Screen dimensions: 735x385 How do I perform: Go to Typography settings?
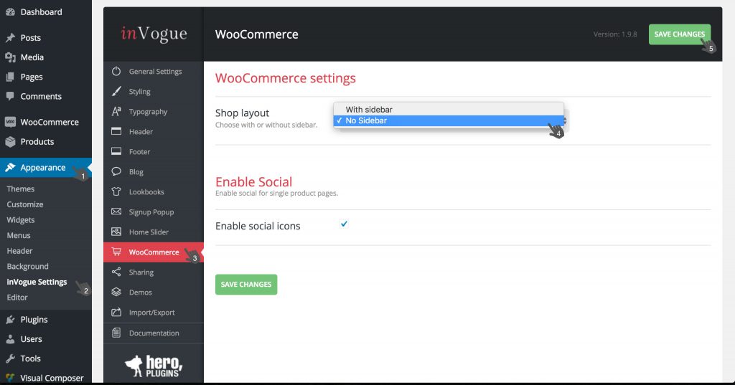click(154, 111)
